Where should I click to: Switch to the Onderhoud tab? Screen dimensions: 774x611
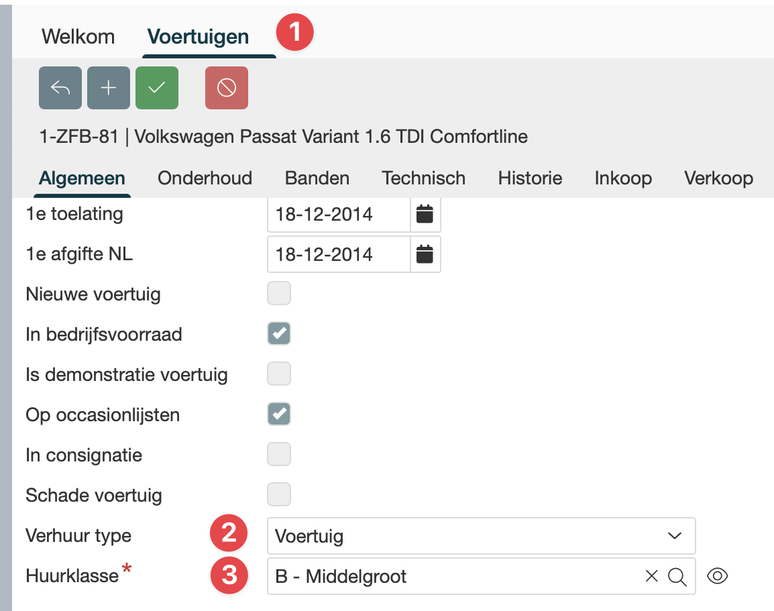205,178
